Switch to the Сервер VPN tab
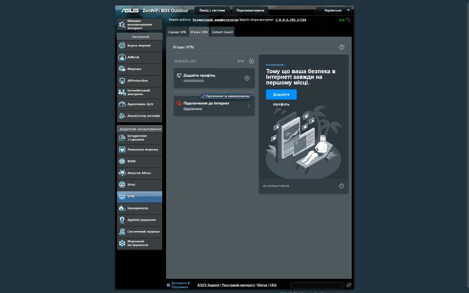 177,32
